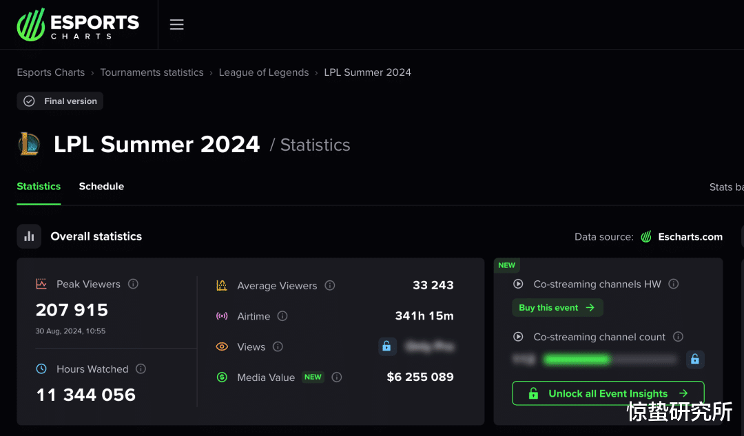Viewport: 744px width, 436px height.
Task: Click Unlock all Event Insights button
Action: (x=608, y=393)
